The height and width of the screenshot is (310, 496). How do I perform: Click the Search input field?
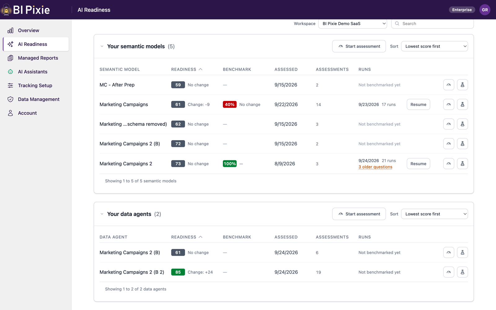click(x=432, y=24)
